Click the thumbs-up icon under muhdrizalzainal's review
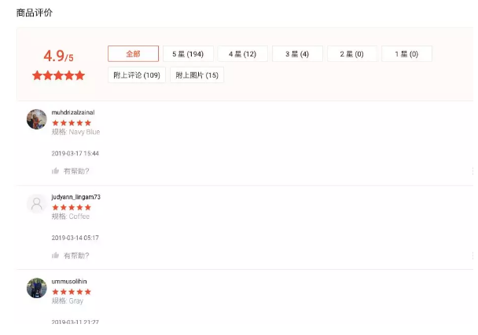The height and width of the screenshot is (335, 478). tap(56, 171)
